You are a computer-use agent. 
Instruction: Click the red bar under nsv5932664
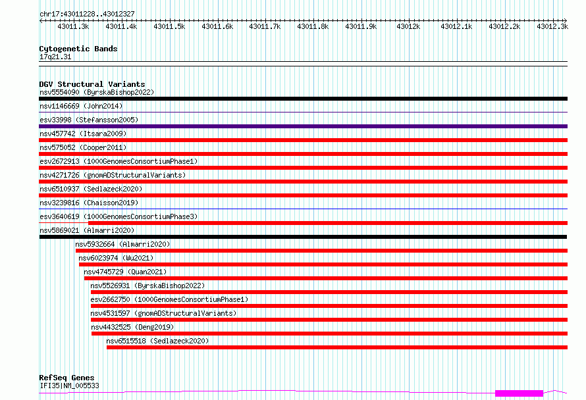click(x=321, y=251)
